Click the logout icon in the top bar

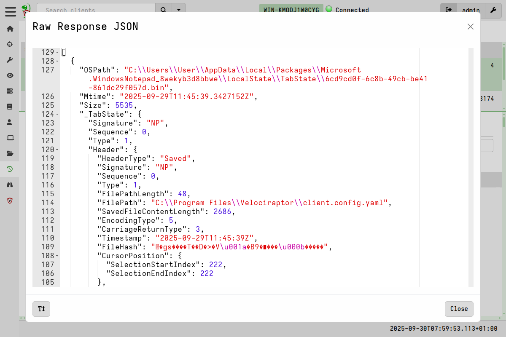pyautogui.click(x=448, y=9)
